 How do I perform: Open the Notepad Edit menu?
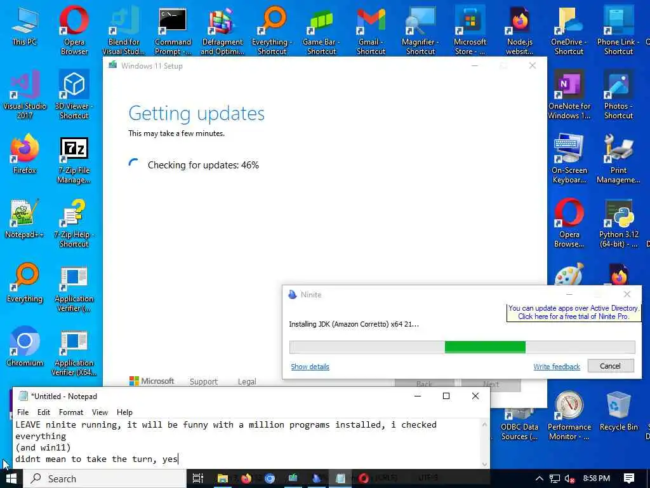(x=44, y=412)
